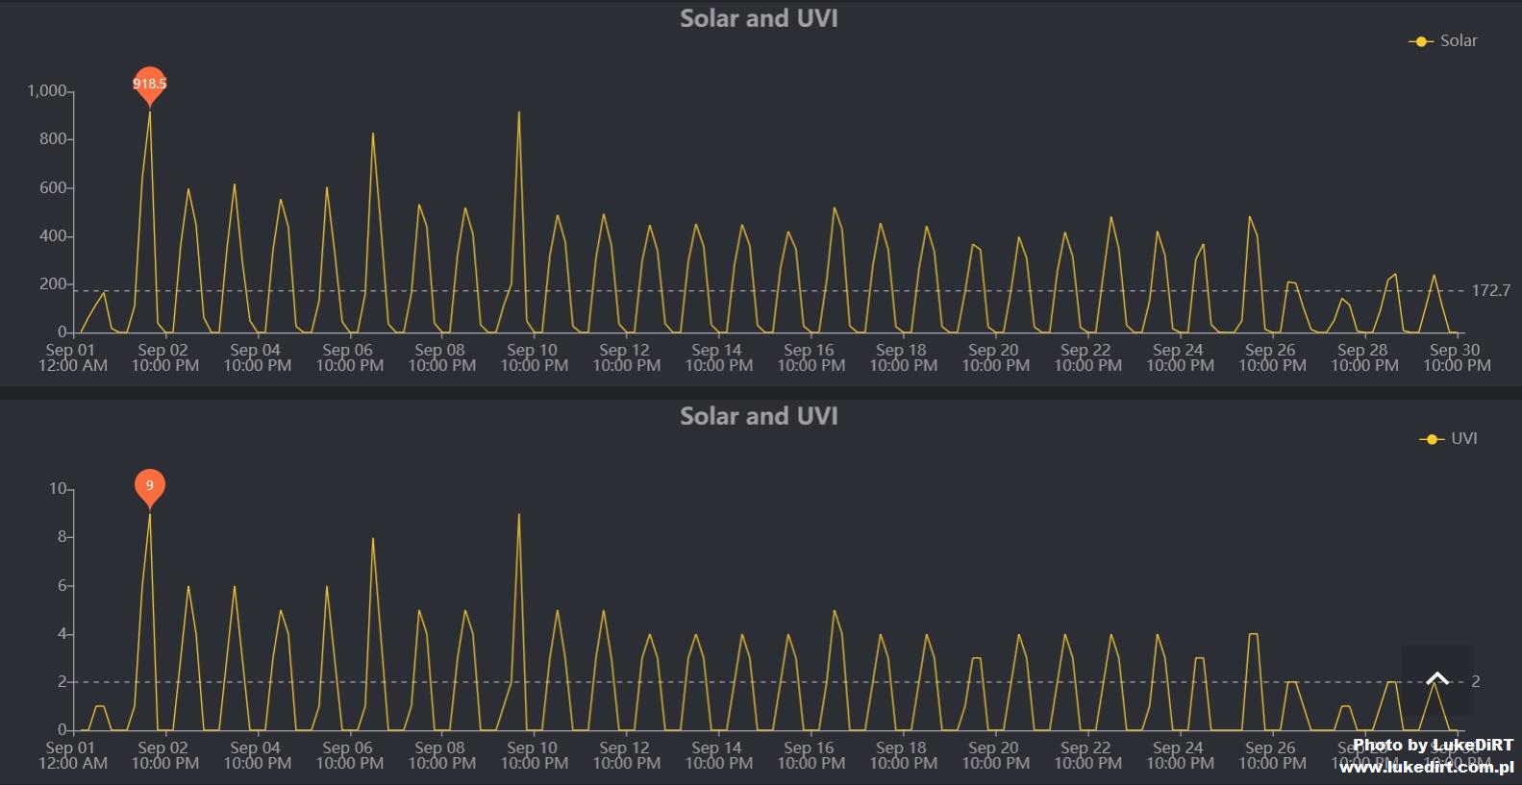Toggle the UVI series legend label
The width and height of the screenshot is (1522, 785).
(1463, 439)
